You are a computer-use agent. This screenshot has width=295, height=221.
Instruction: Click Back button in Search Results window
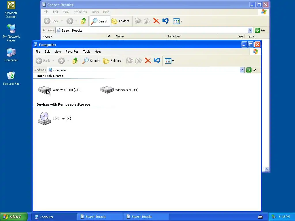pyautogui.click(x=51, y=21)
